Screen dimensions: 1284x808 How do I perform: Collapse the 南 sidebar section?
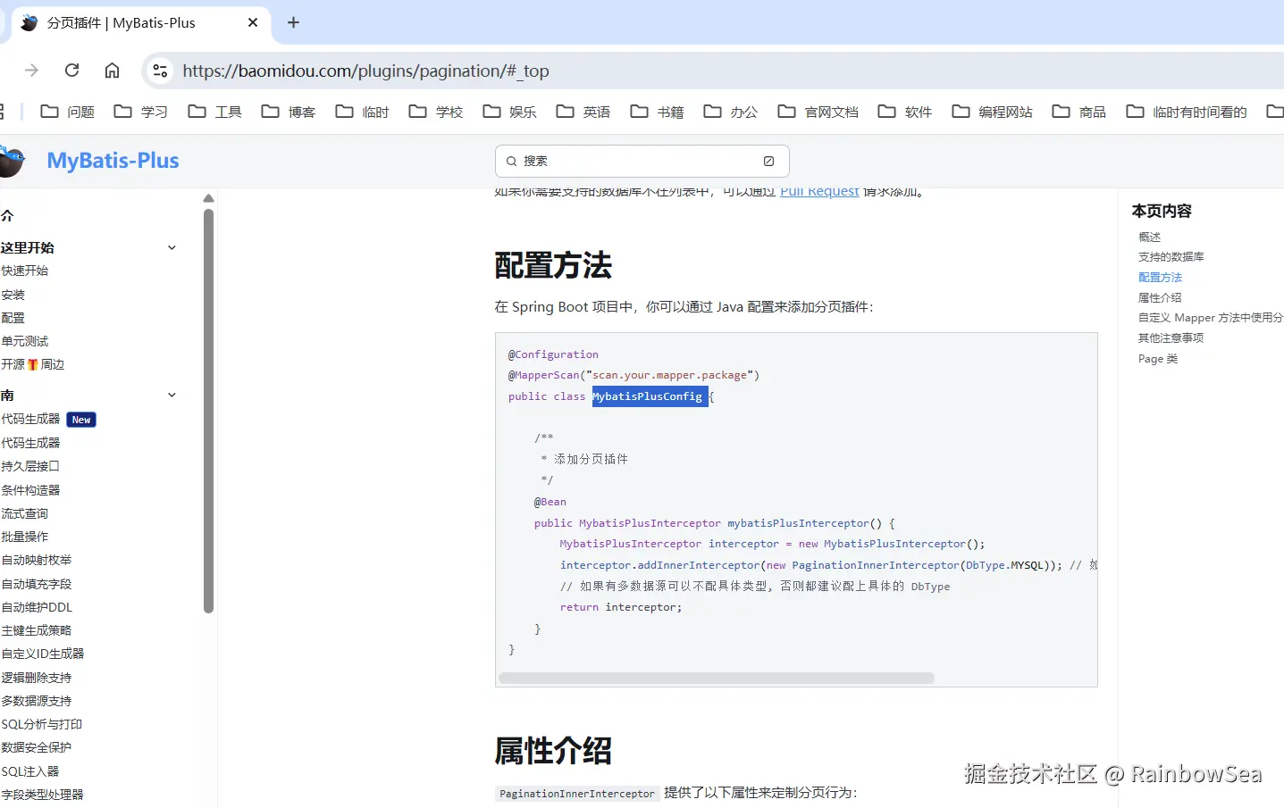[x=172, y=395]
